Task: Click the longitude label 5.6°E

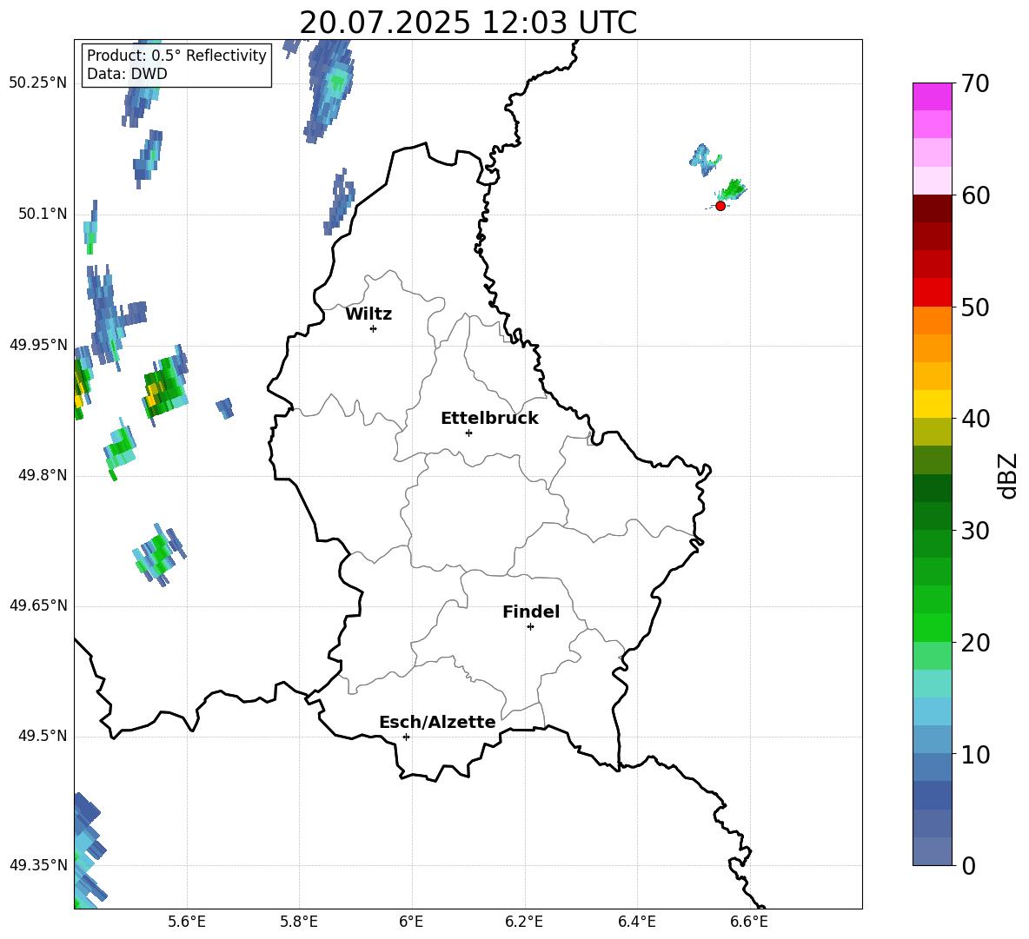Action: pos(187,922)
